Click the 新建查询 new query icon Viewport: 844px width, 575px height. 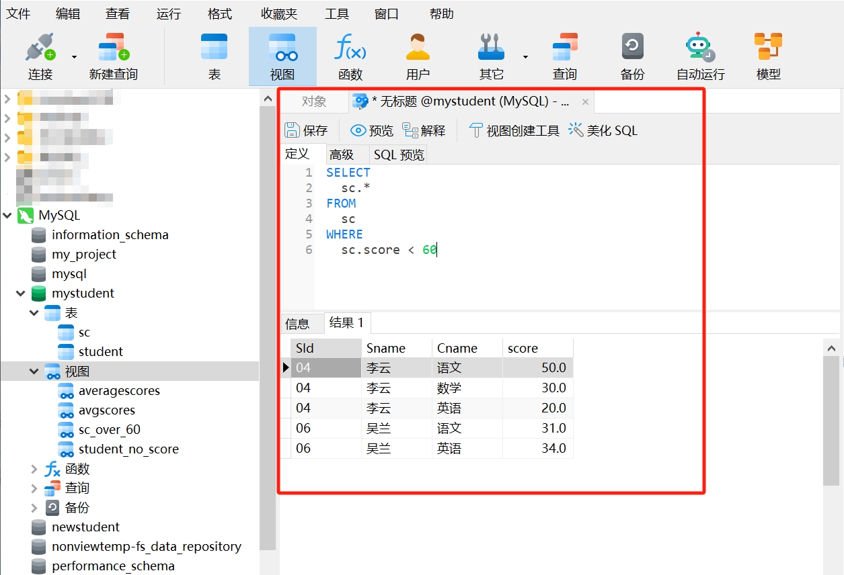(113, 48)
